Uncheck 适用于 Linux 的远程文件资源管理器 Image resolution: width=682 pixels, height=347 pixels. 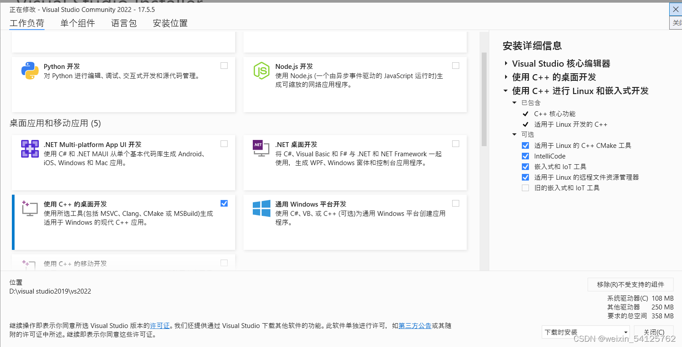[x=525, y=177]
